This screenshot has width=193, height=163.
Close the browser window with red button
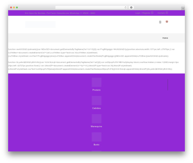pos(11,8)
